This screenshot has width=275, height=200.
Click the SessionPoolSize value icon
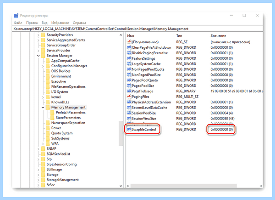pyautogui.click(x=129, y=113)
